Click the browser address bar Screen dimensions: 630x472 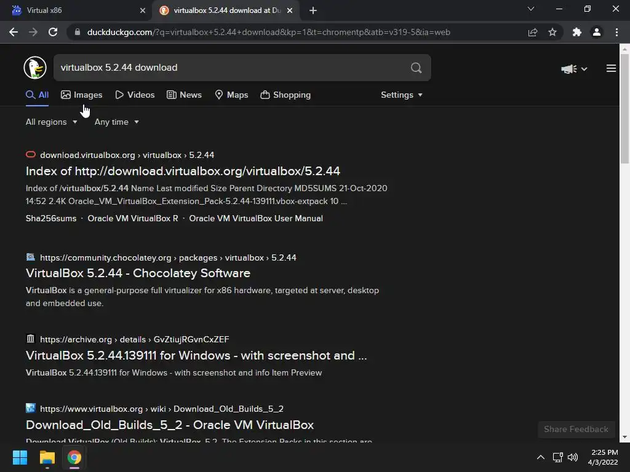(x=297, y=32)
